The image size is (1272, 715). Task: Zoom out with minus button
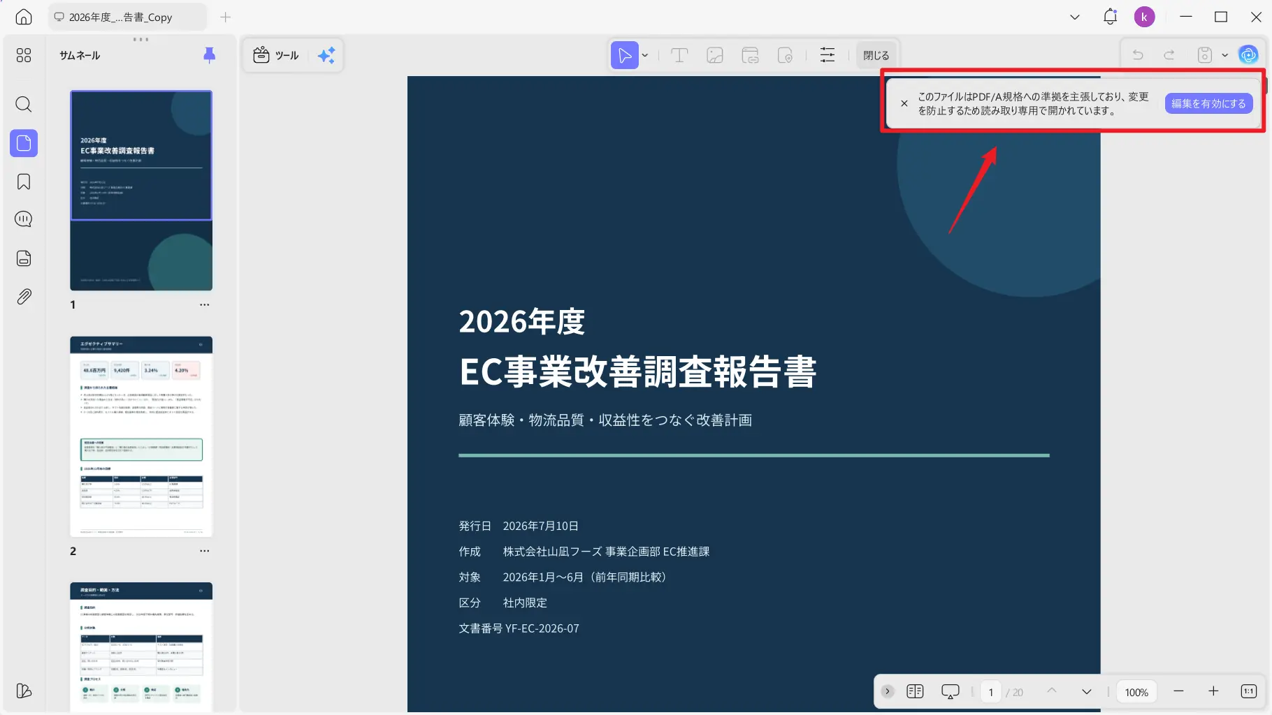coord(1178,691)
